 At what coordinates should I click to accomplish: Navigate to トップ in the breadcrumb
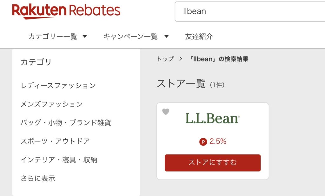pos(164,59)
